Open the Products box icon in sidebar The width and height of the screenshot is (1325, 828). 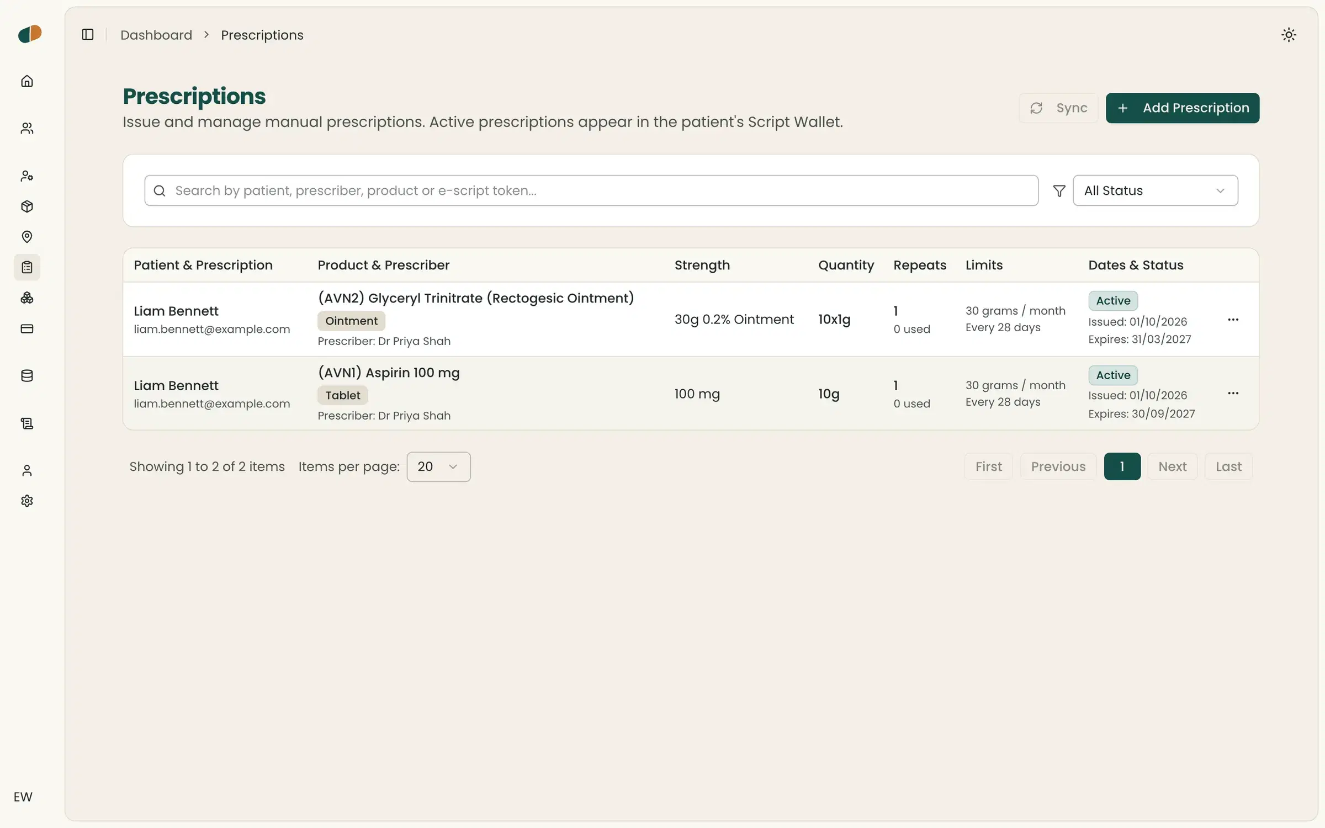pyautogui.click(x=27, y=206)
